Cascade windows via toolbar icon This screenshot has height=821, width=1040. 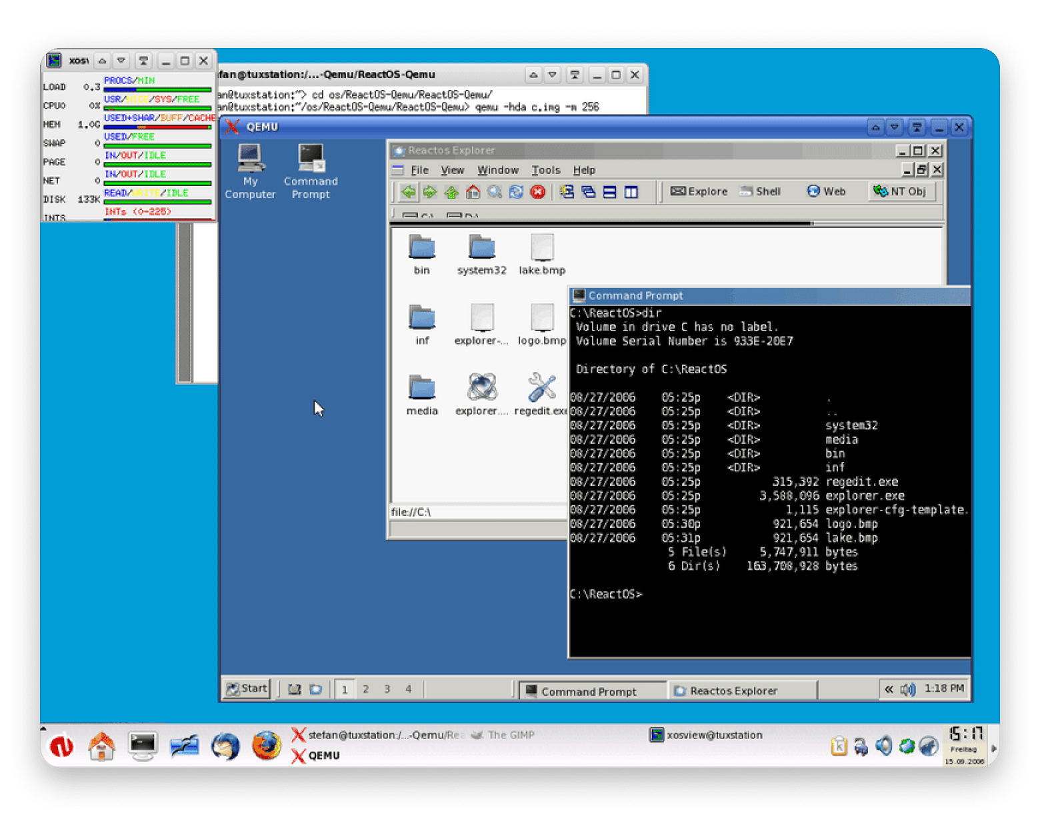[x=588, y=192]
